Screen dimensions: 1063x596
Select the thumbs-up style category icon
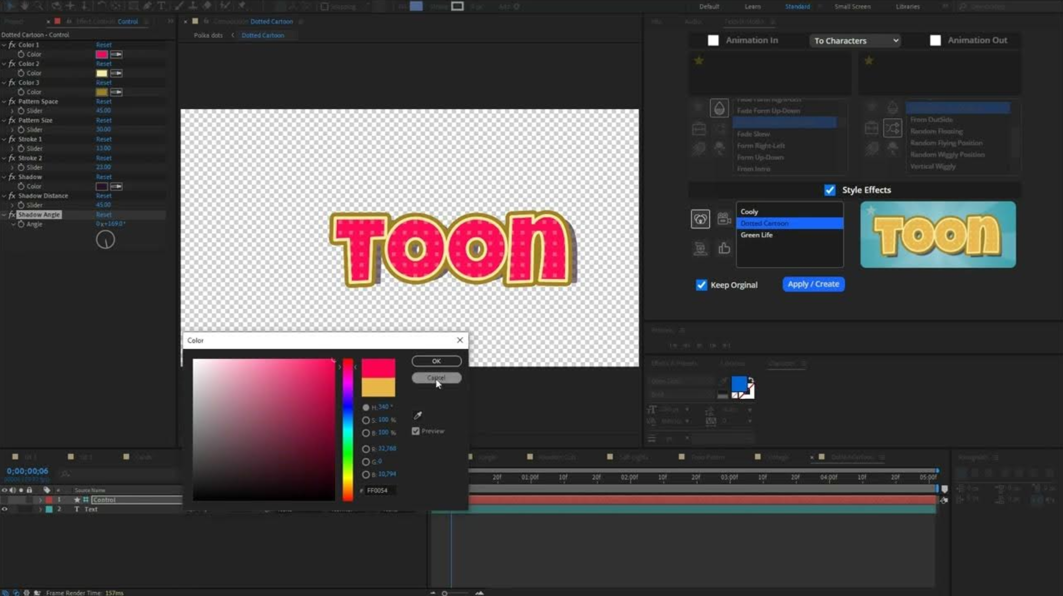pos(724,248)
